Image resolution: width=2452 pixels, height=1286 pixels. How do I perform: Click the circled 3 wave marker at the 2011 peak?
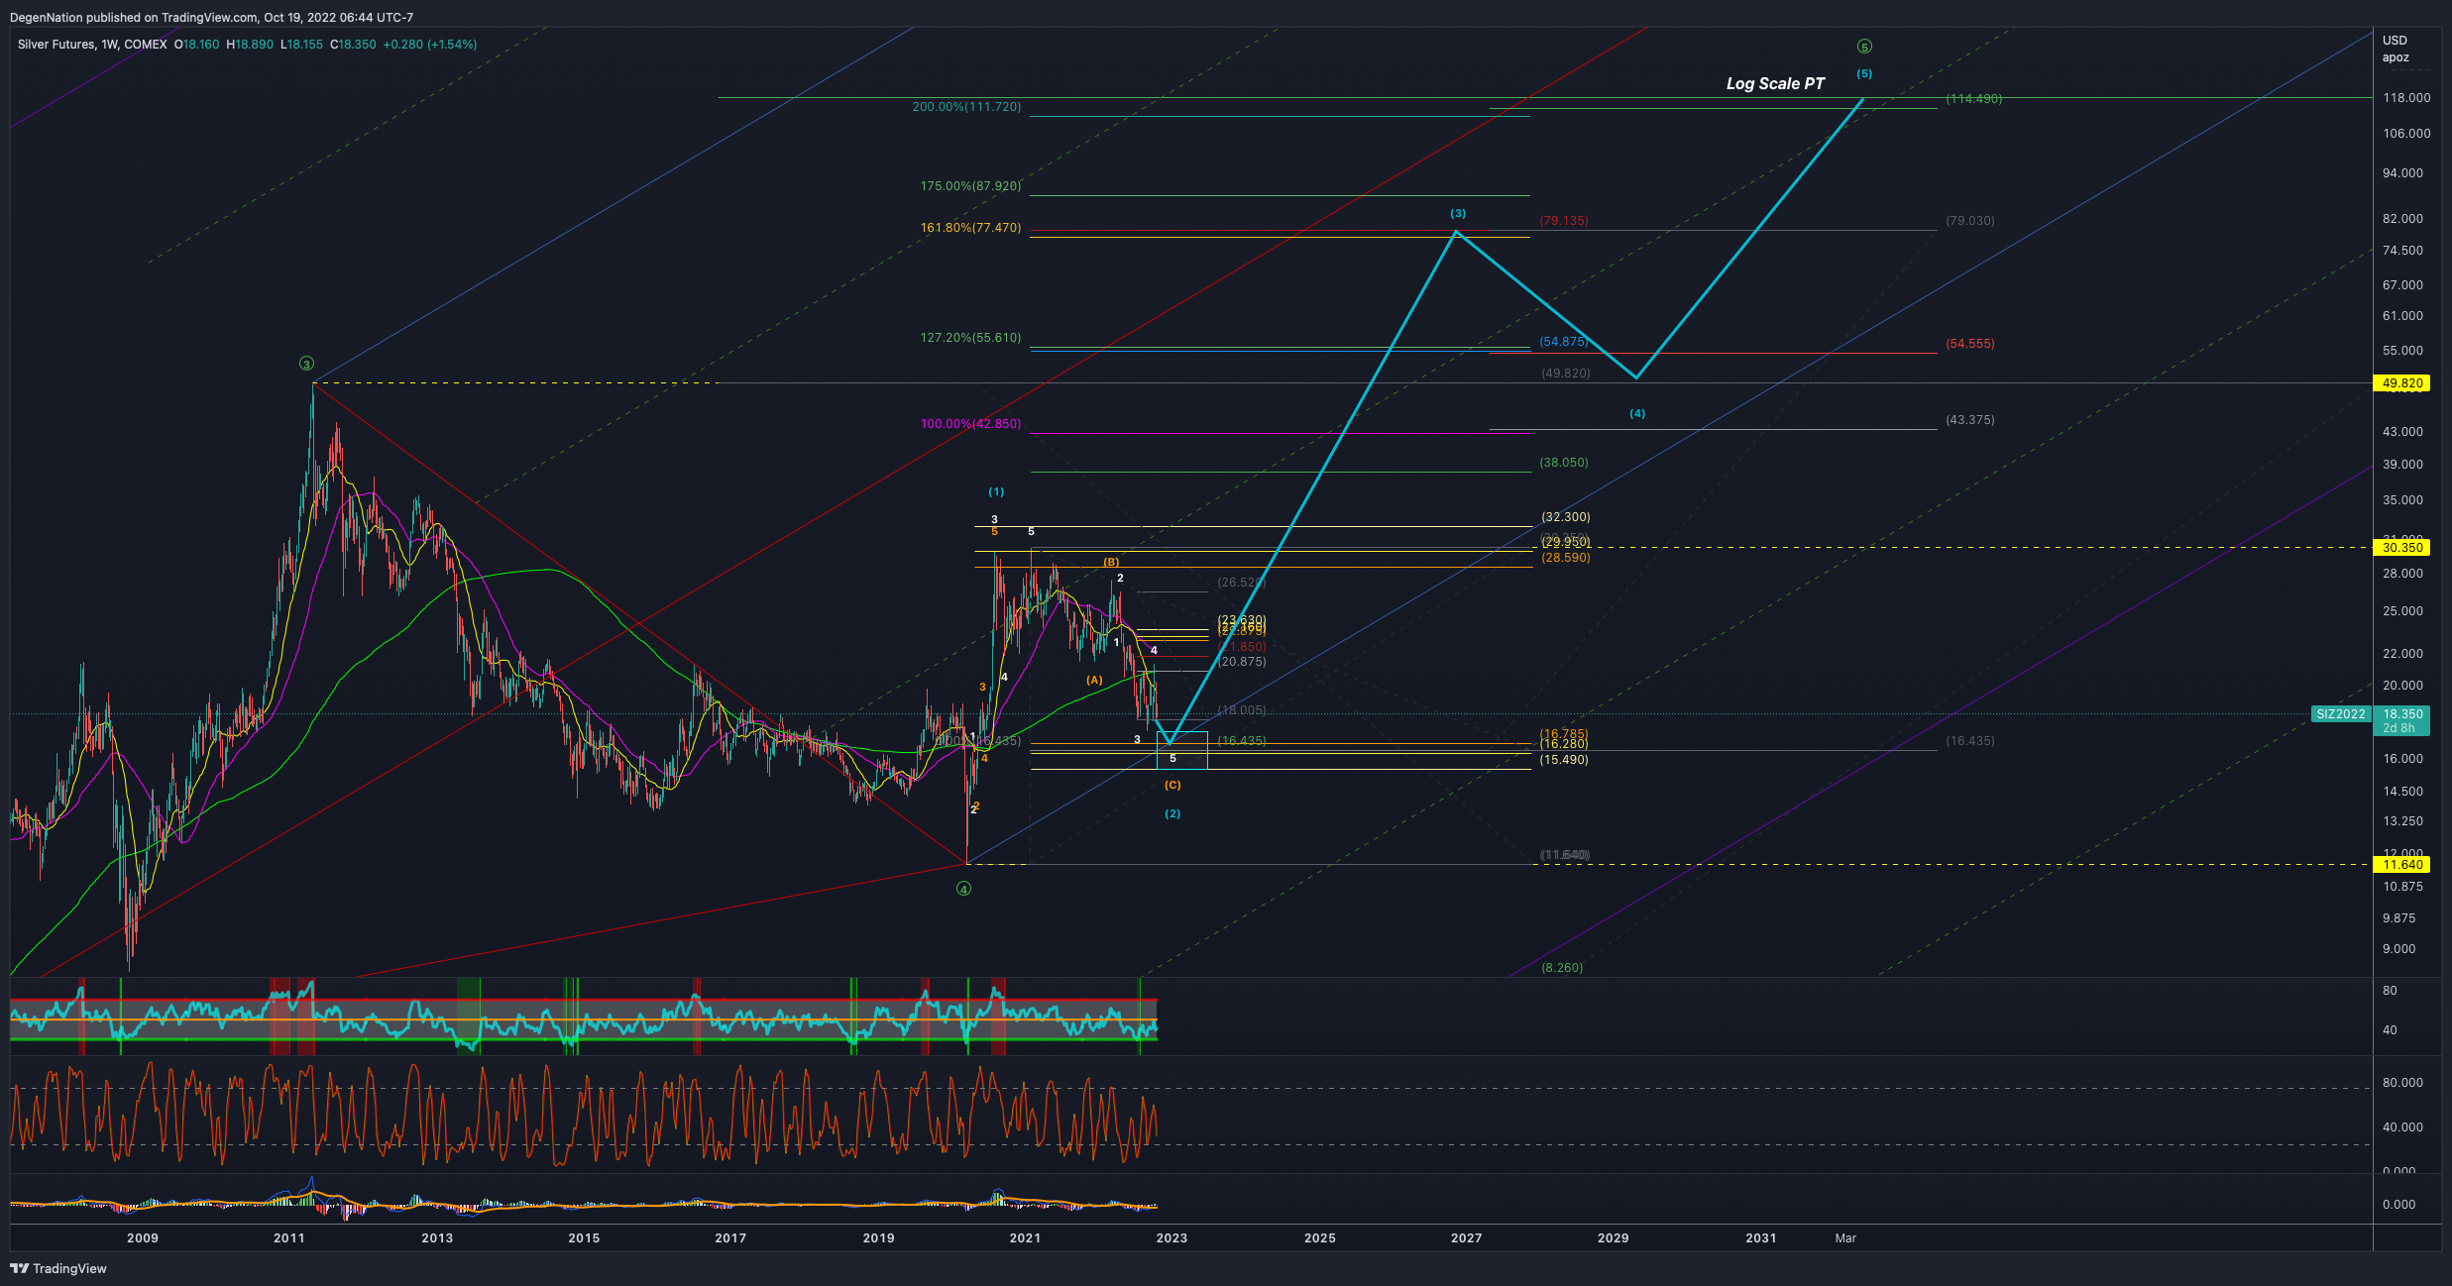click(x=306, y=364)
